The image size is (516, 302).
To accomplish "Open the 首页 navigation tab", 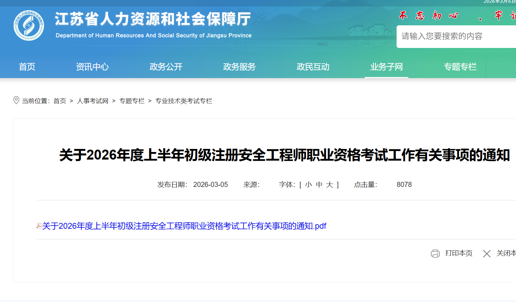I will click(x=27, y=67).
